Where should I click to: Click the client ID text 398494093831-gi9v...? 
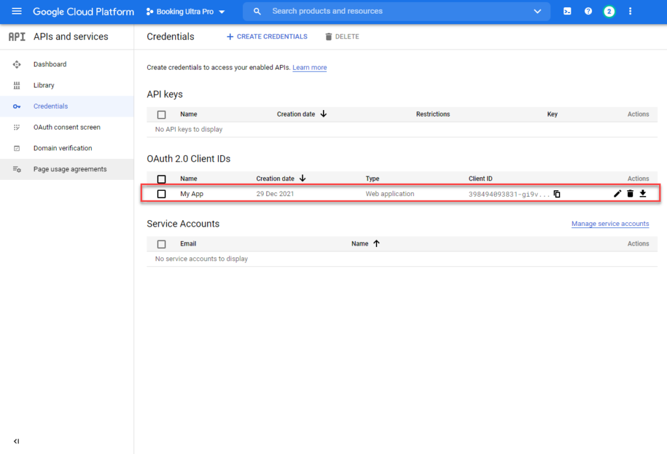509,194
